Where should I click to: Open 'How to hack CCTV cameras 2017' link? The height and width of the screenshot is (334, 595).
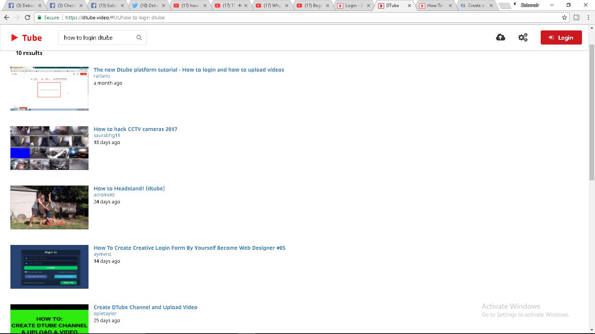pos(135,129)
